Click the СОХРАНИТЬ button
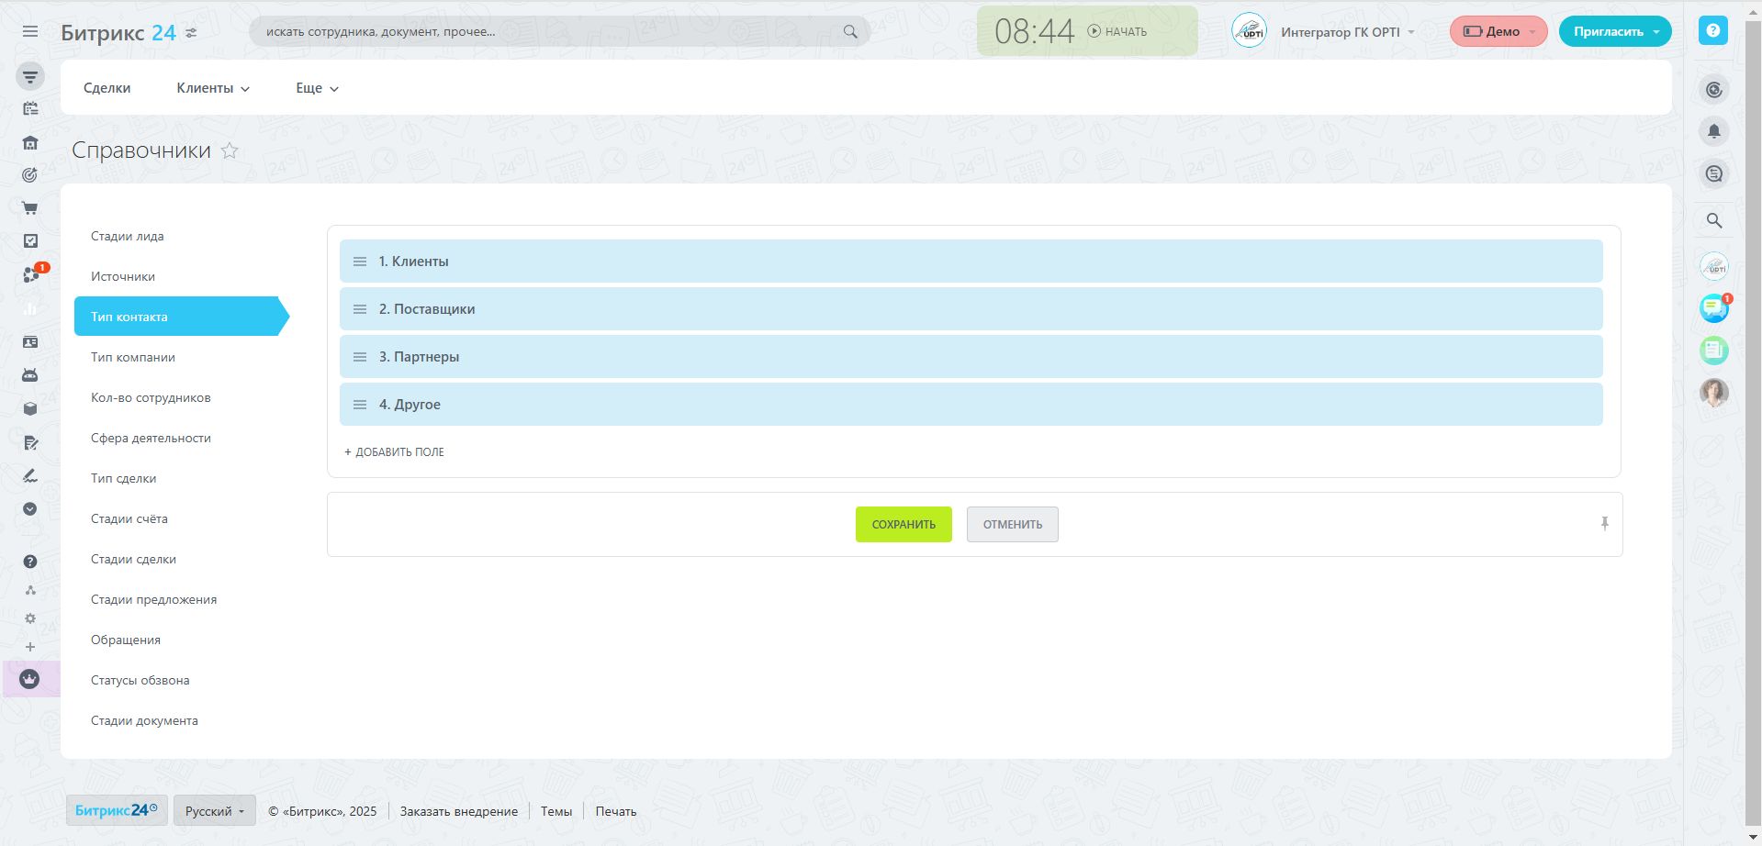 pos(903,525)
